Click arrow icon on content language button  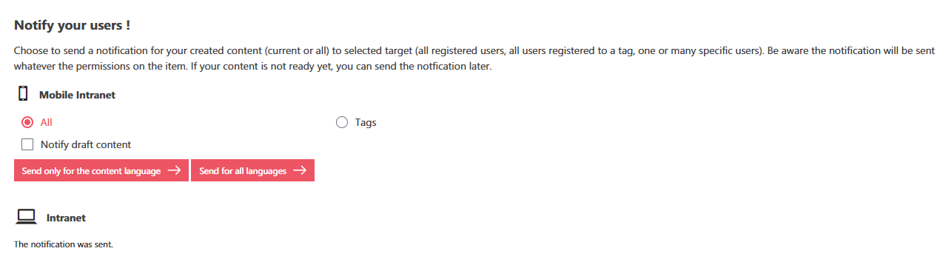(x=174, y=170)
